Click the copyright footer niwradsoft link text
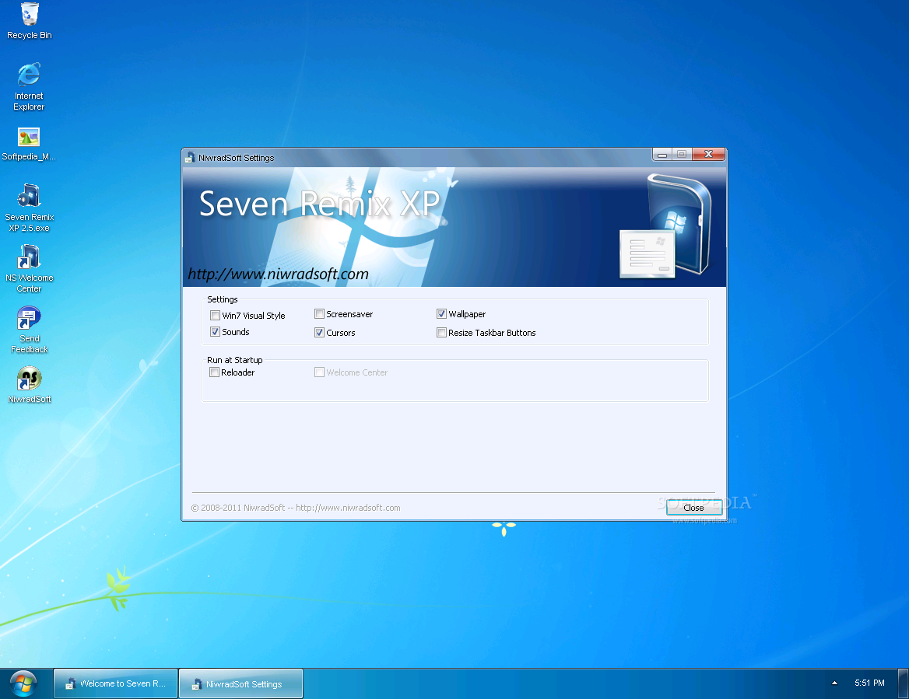 click(348, 508)
